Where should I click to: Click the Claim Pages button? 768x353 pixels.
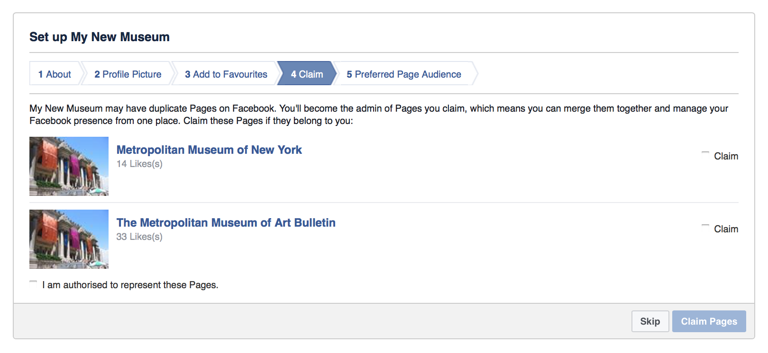click(709, 321)
